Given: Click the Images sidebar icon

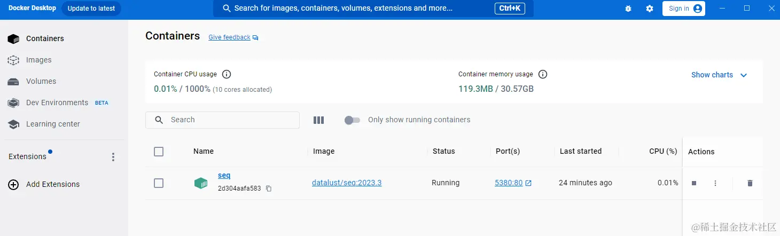Looking at the screenshot, I should coord(13,60).
